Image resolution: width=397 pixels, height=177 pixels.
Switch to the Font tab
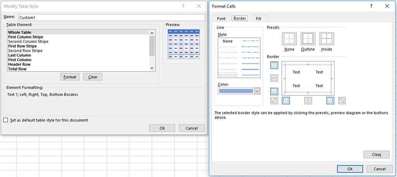[221, 19]
